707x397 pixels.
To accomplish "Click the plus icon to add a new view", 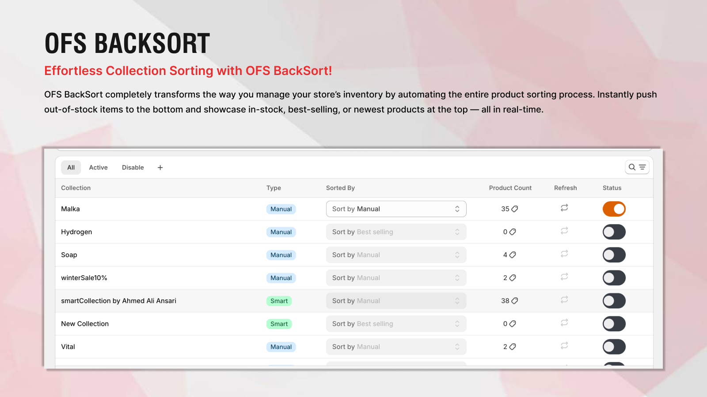I will point(160,168).
